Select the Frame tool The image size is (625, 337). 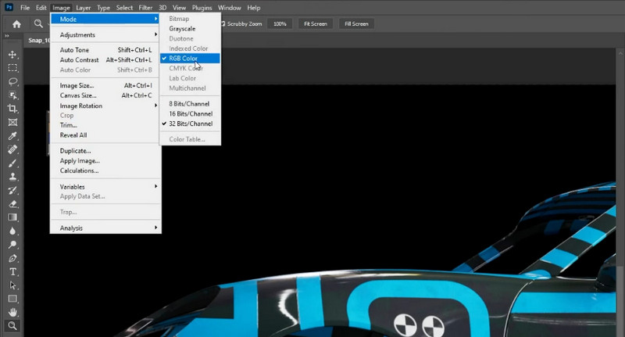pos(12,123)
